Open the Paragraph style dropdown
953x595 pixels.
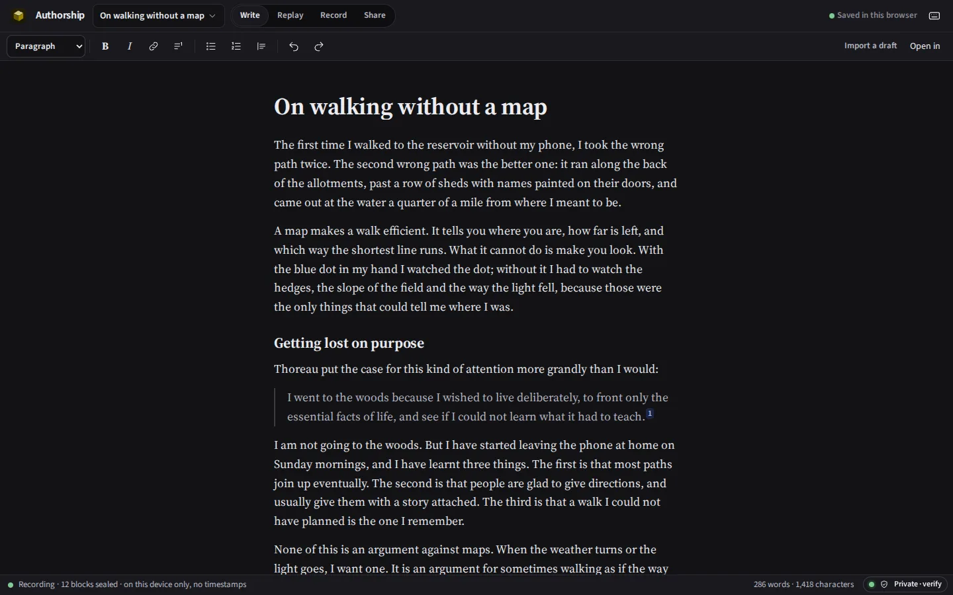[46, 46]
